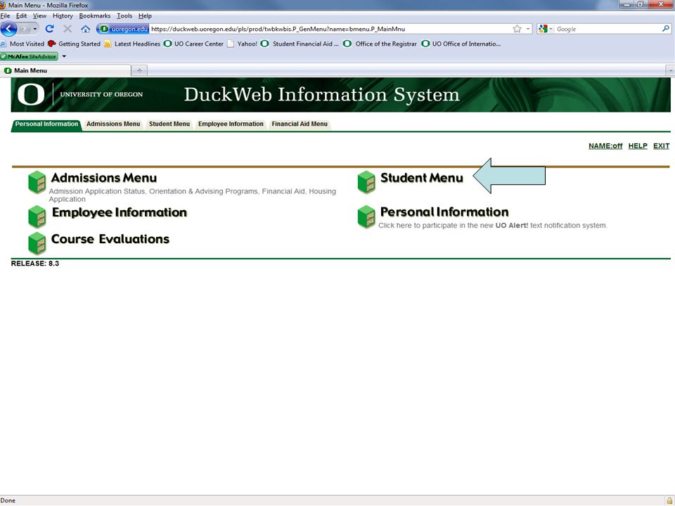
Task: Open the Student Menu heading link
Action: click(x=422, y=178)
